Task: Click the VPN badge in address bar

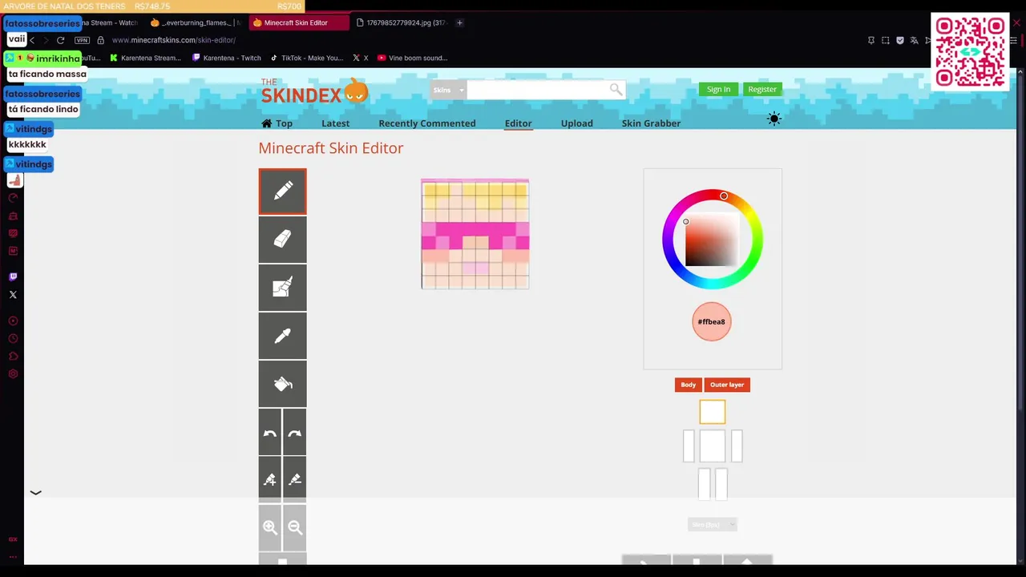Action: click(x=82, y=40)
